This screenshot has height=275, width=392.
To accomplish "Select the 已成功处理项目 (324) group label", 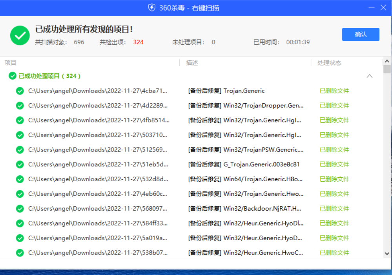I will pos(49,76).
